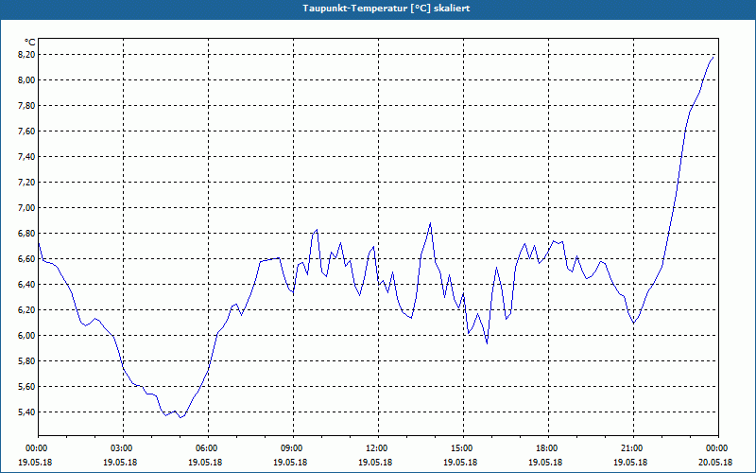This screenshot has height=473, width=756.
Task: Click the 03:00 time axis label
Action: pyautogui.click(x=123, y=448)
